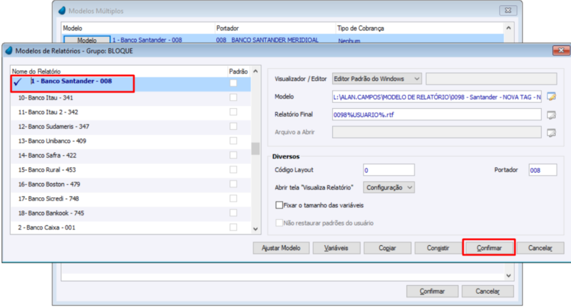The image size is (571, 307).
Task: Select row 2 - Banco Caixa - 001
Action: coord(130,227)
